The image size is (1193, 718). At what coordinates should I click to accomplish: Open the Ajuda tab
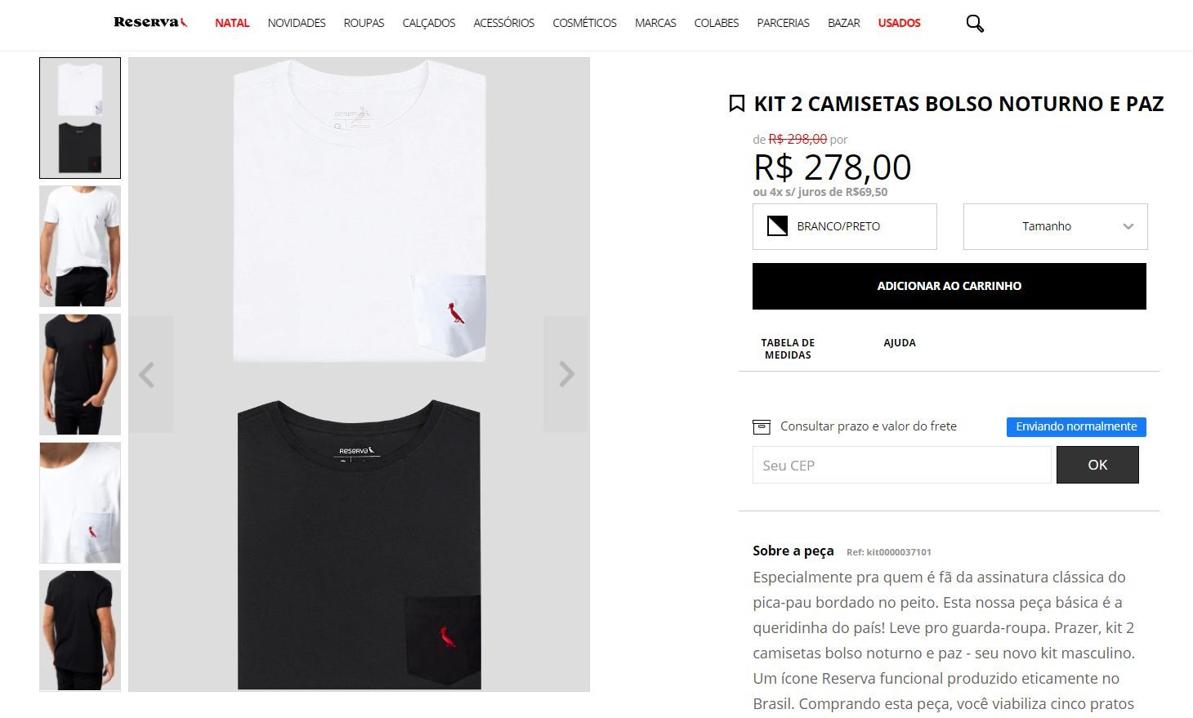coord(899,343)
